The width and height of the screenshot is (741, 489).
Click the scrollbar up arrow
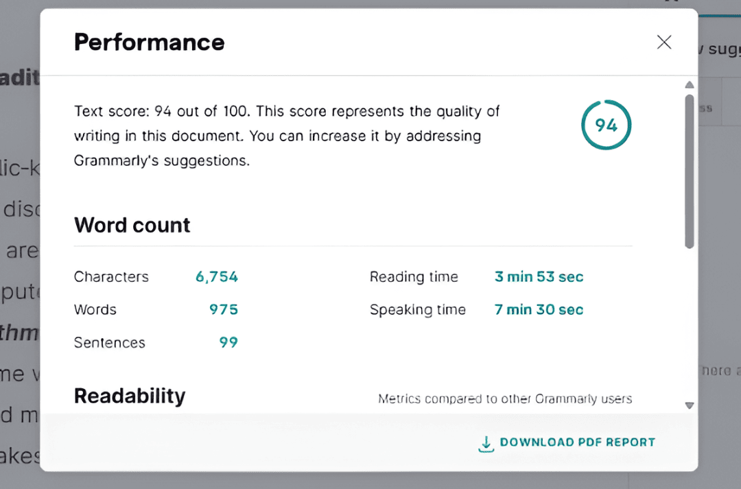point(690,85)
